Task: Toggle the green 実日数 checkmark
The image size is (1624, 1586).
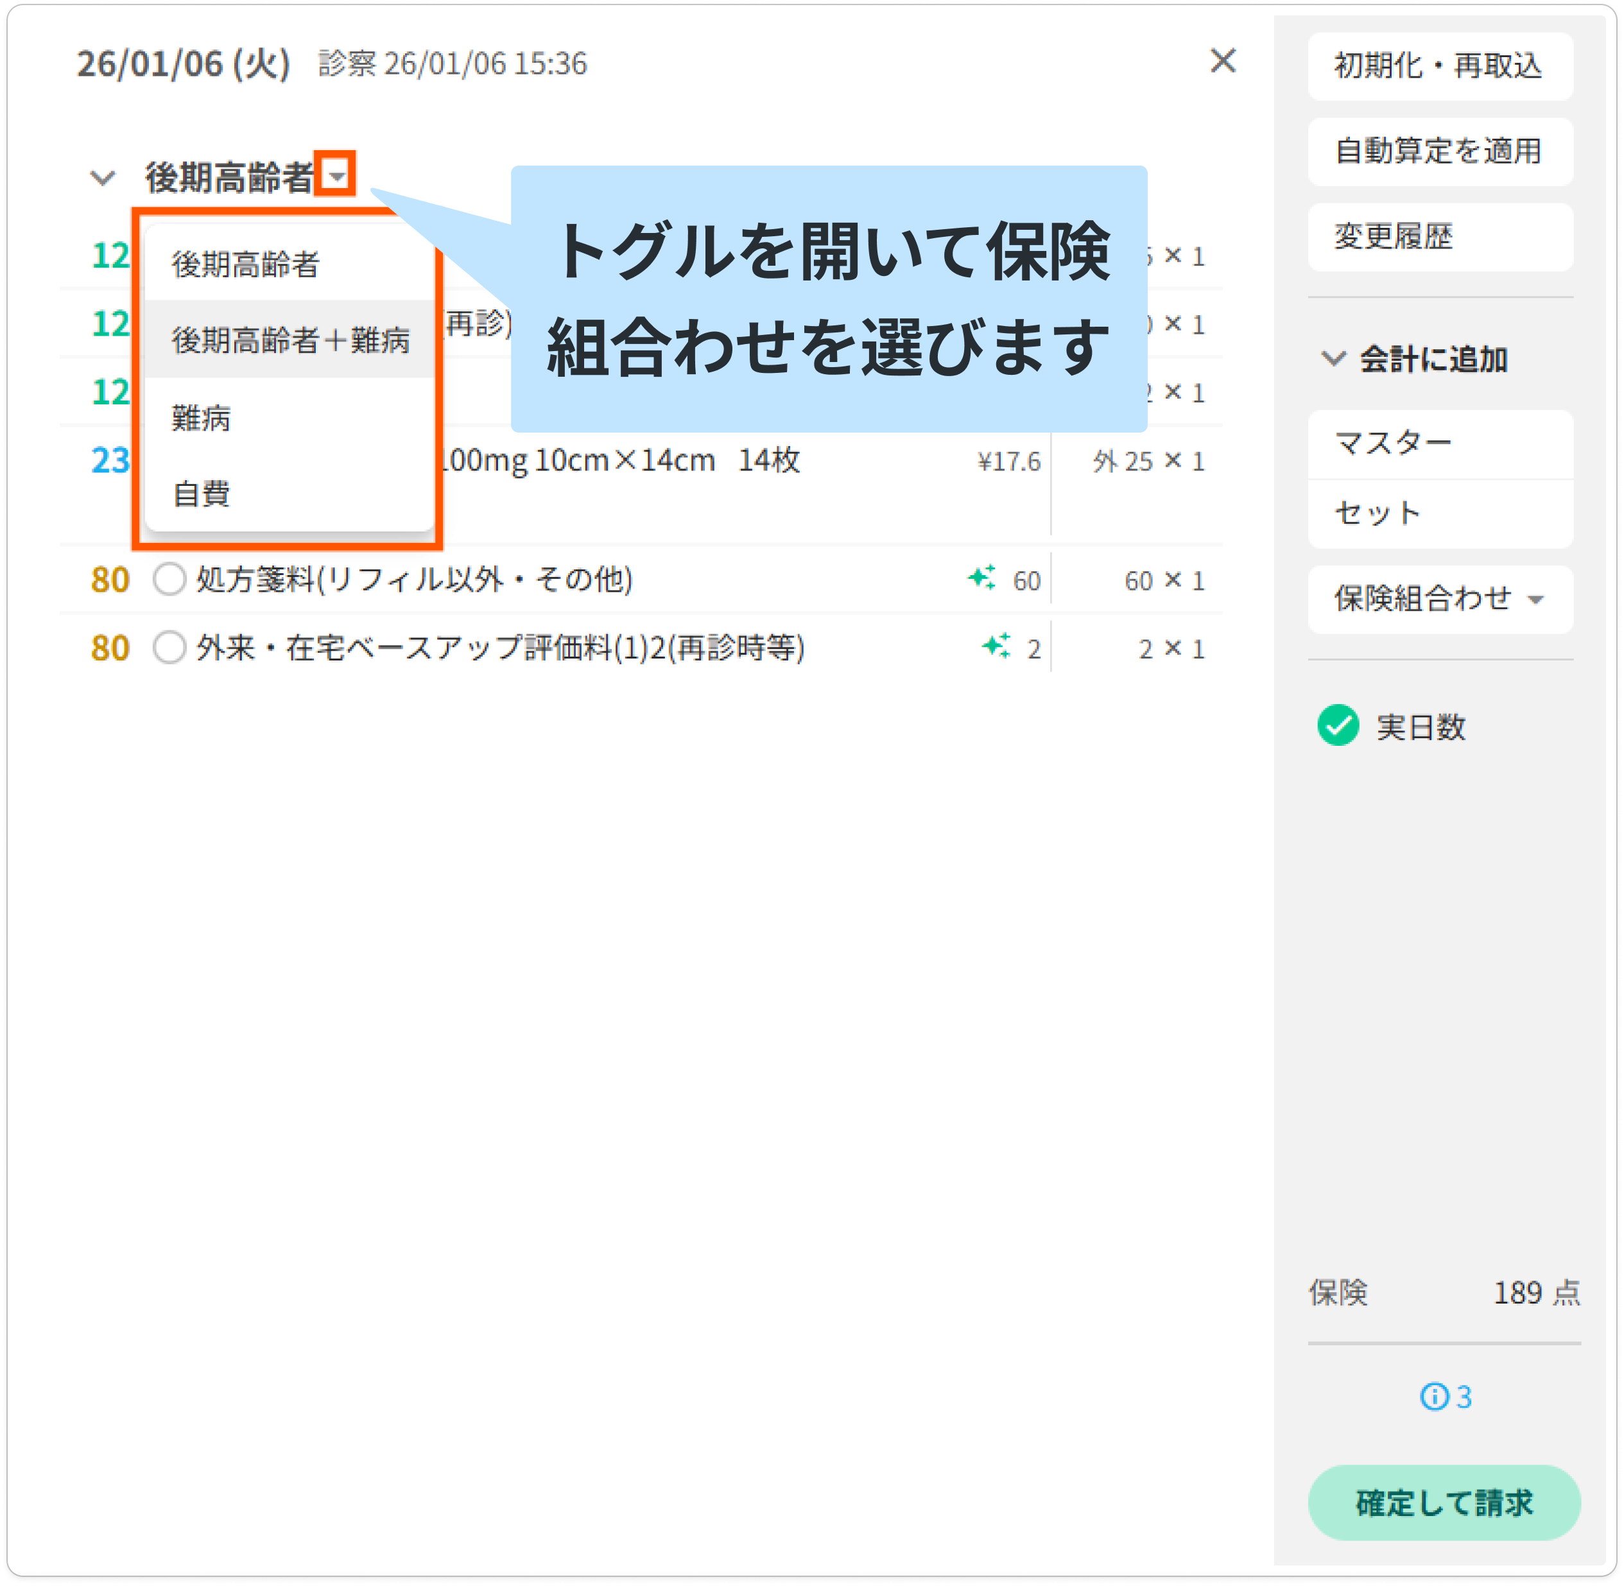Action: 1338,725
